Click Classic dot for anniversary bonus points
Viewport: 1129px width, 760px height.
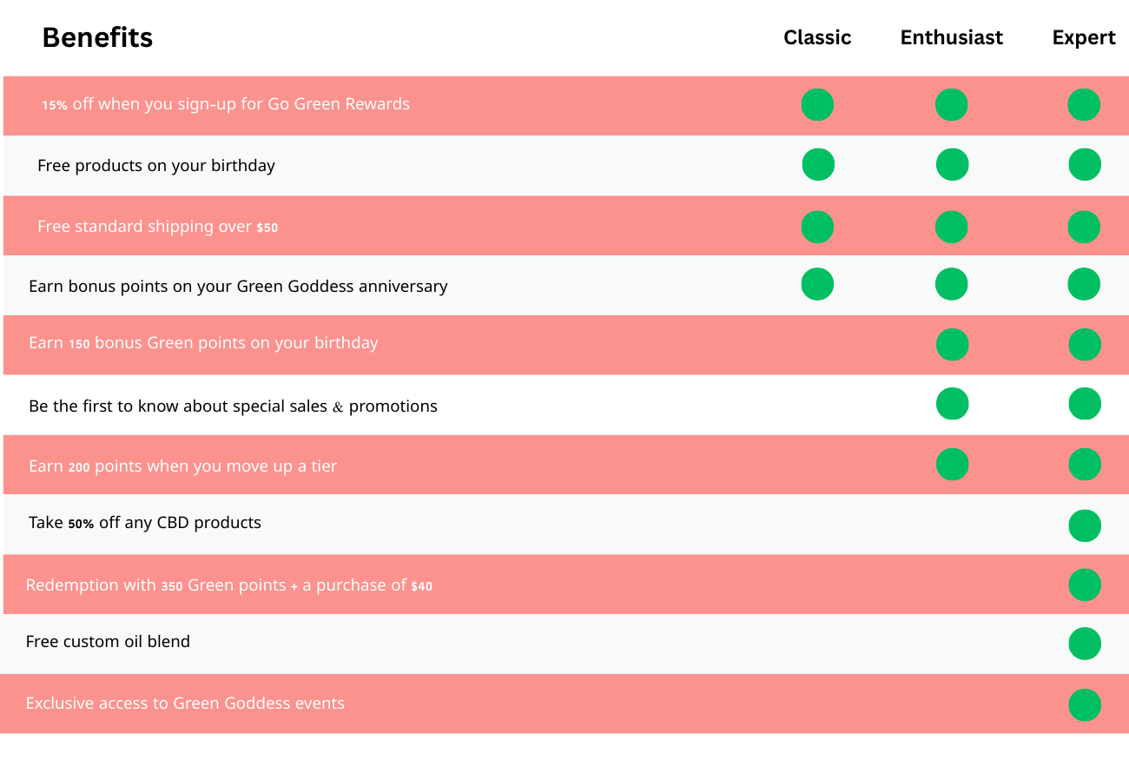[x=817, y=284]
